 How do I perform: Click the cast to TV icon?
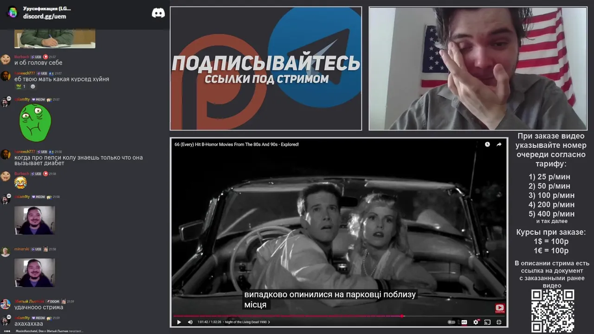pyautogui.click(x=487, y=322)
